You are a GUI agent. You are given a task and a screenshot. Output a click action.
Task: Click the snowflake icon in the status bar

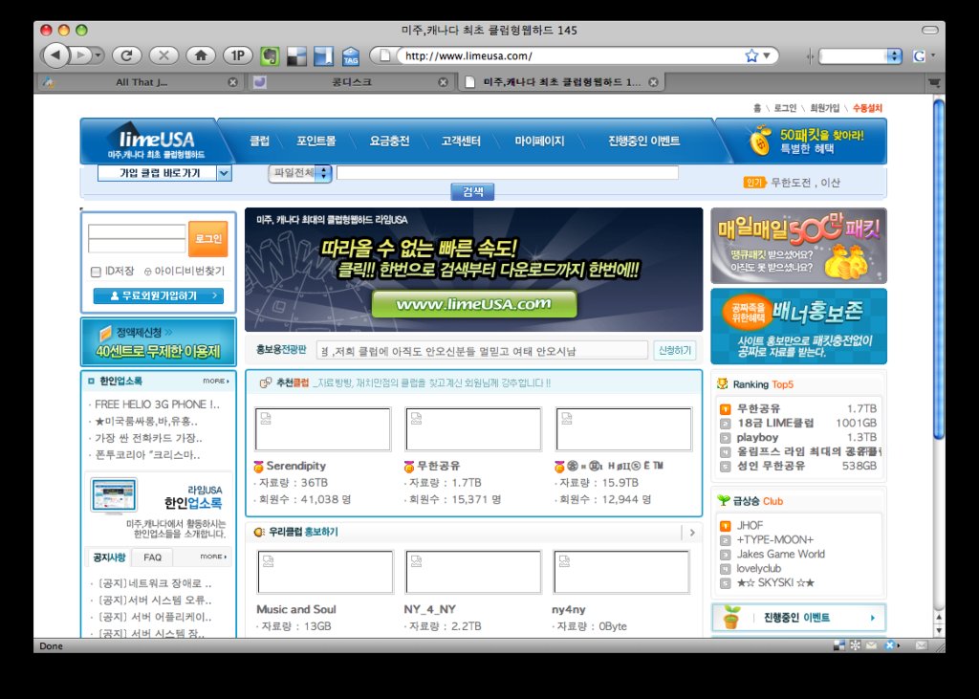pos(856,645)
